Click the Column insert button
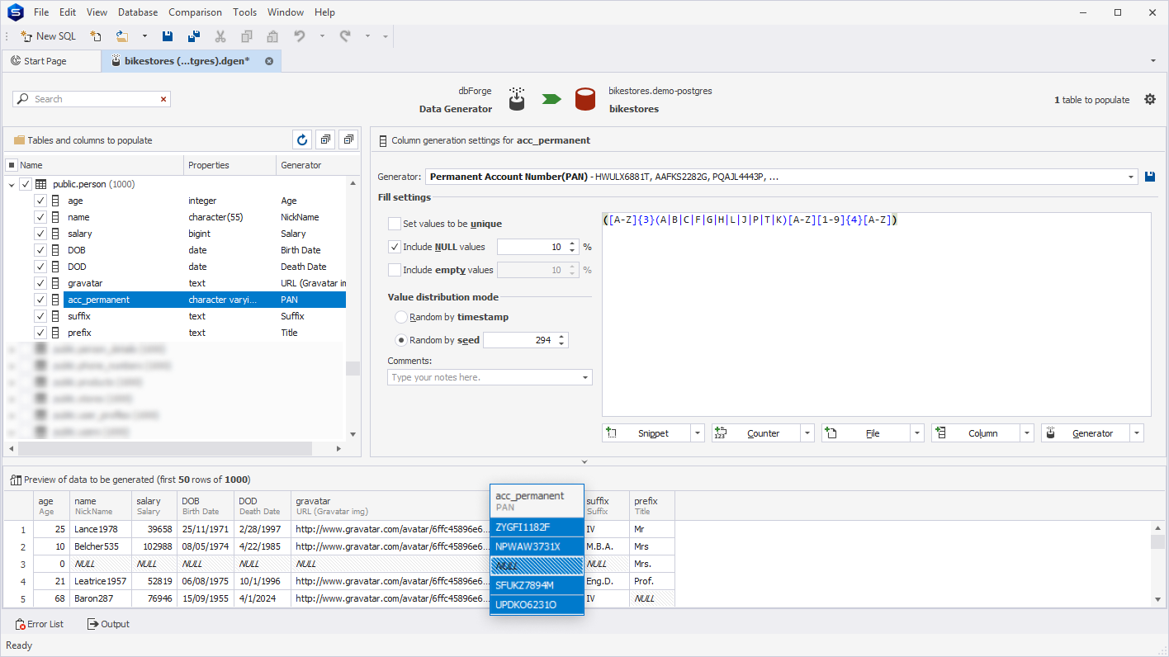 click(975, 433)
